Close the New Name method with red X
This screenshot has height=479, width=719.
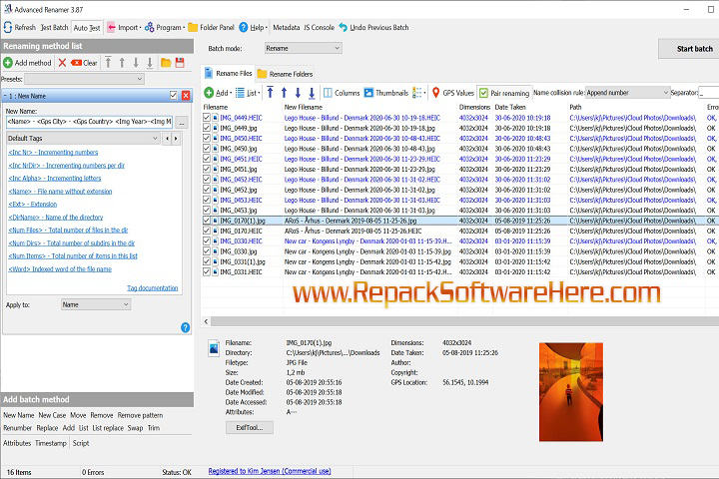coord(186,96)
